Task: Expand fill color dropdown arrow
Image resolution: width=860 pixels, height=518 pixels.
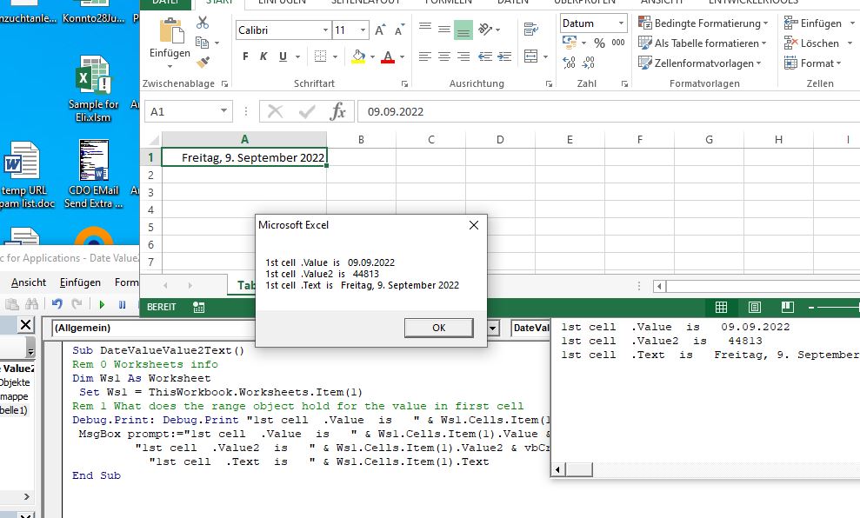Action: coord(372,56)
